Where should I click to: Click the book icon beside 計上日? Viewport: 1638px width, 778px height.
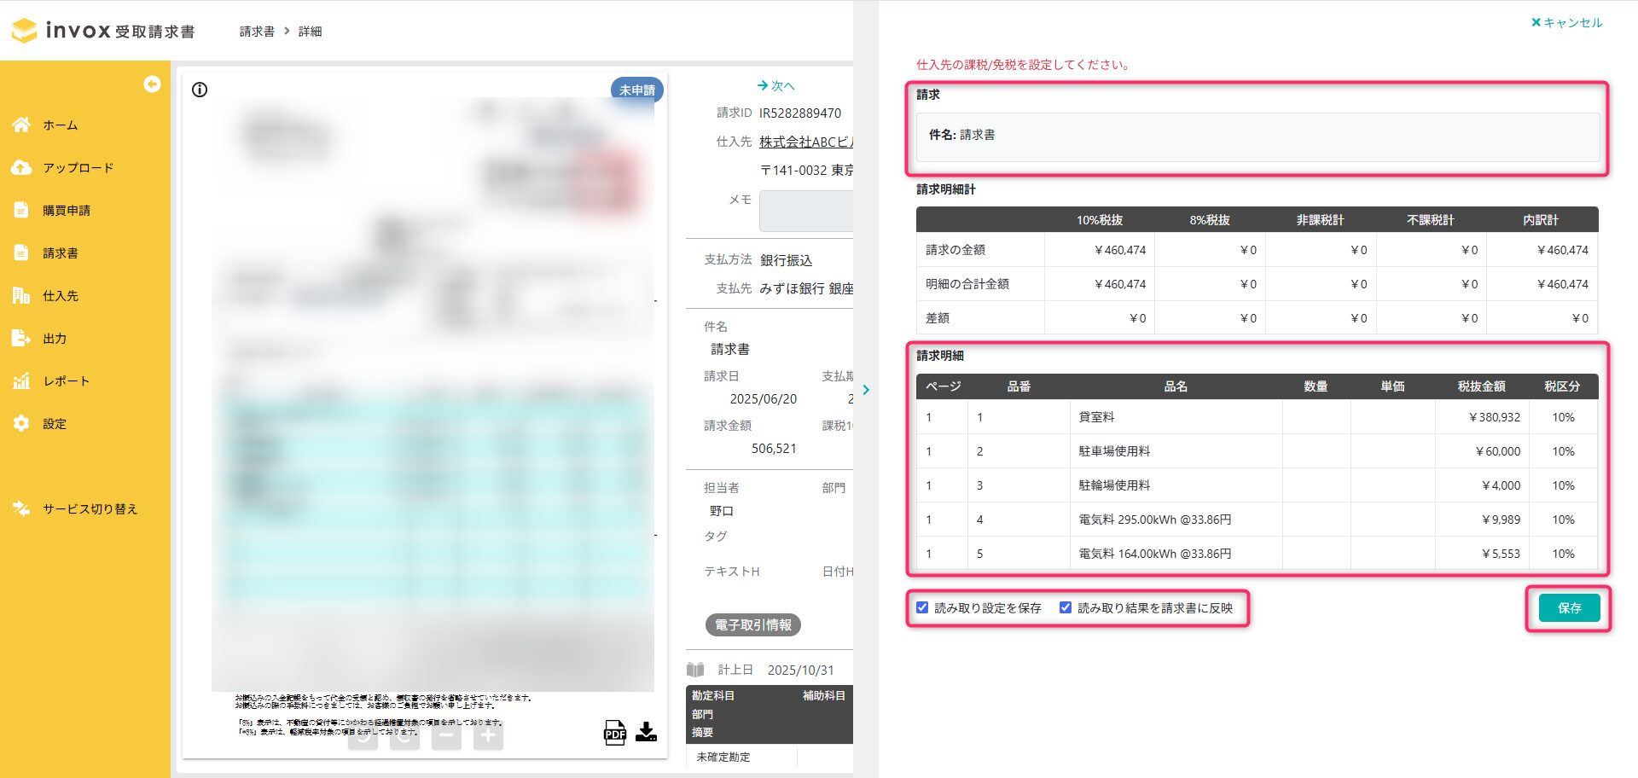tap(695, 670)
